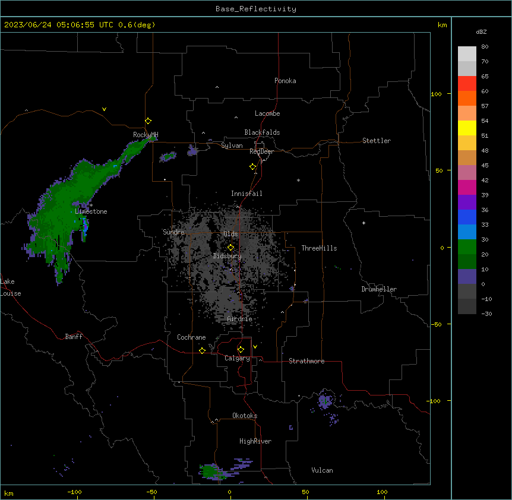Click the white plus marker north of Drumheller

click(x=364, y=223)
